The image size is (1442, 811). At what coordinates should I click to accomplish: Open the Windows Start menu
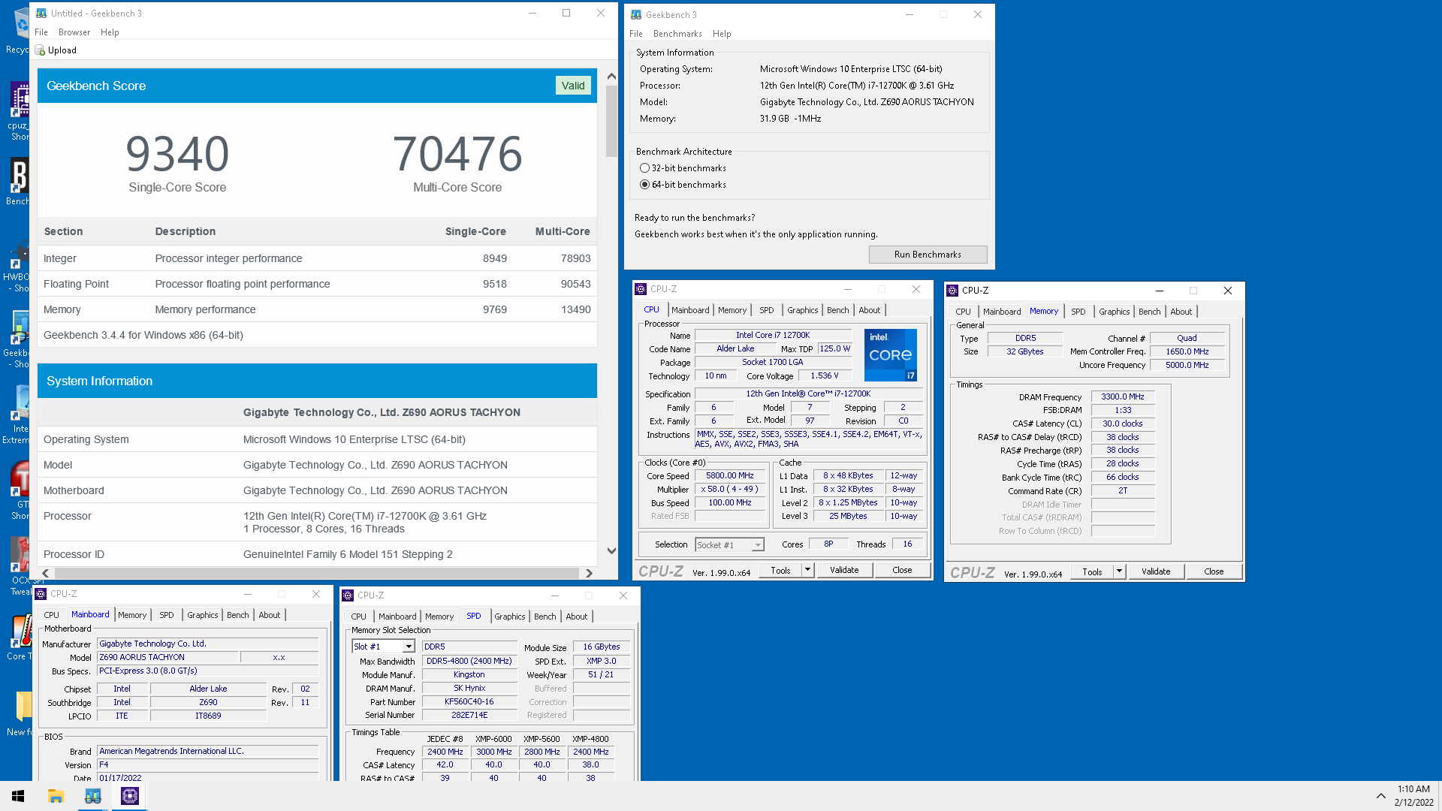[18, 796]
